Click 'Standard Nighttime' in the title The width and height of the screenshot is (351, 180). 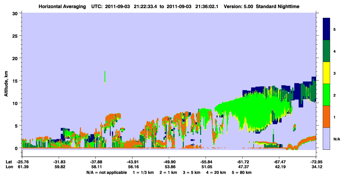pyautogui.click(x=277, y=6)
